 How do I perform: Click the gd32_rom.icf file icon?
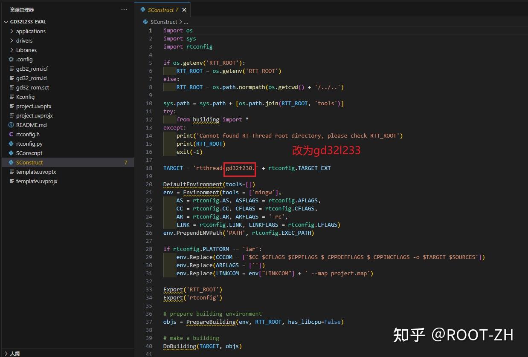[x=12, y=69]
